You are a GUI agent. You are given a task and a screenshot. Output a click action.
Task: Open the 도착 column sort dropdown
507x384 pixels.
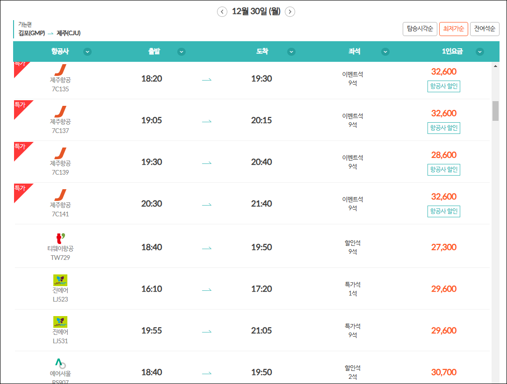[291, 52]
